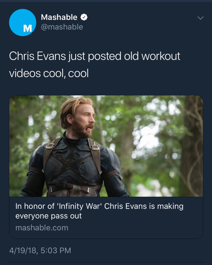Open the link card footer area
Image resolution: width=212 pixels, height=265 pixels.
point(106,217)
